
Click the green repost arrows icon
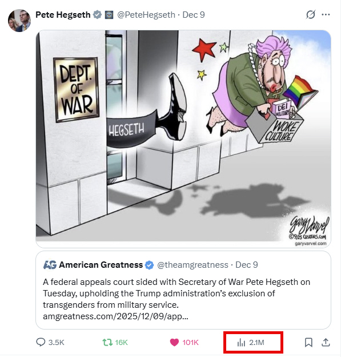(107, 342)
